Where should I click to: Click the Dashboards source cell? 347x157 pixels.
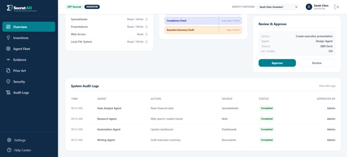pyautogui.click(x=229, y=129)
